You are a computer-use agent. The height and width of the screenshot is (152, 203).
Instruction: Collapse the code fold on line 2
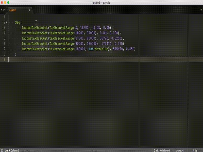click(x=6, y=23)
